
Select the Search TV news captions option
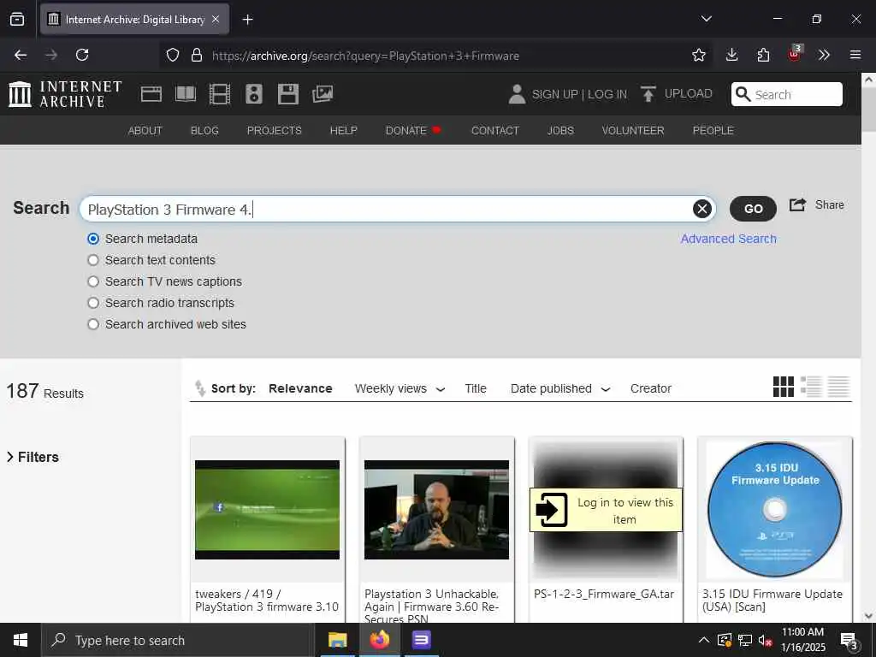(93, 281)
